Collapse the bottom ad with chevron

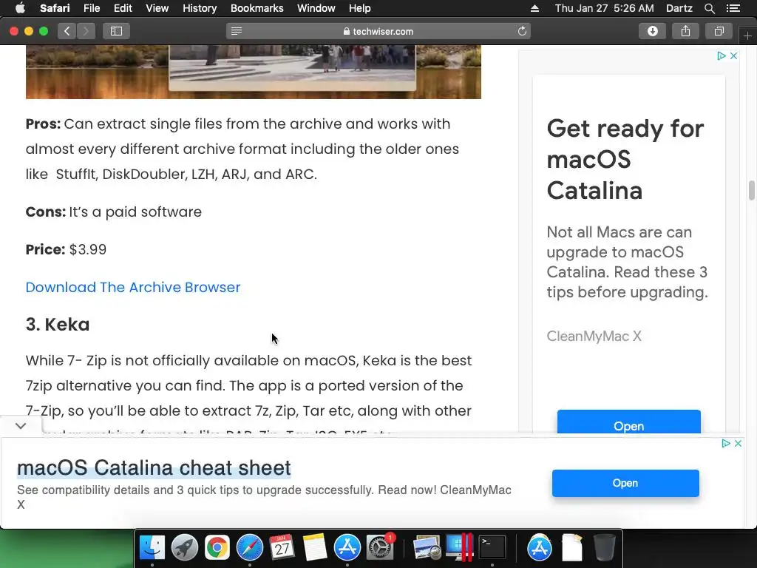(21, 426)
